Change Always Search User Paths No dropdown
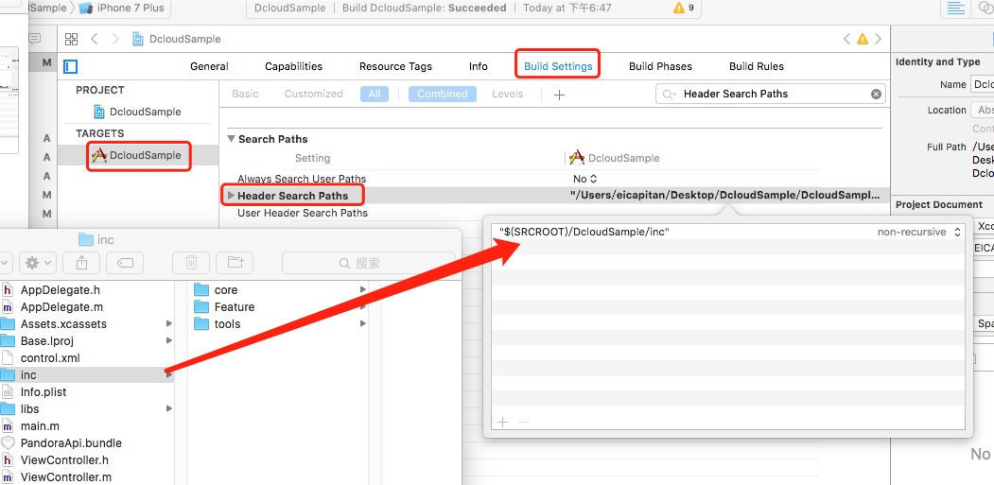This screenshot has height=485, width=994. tap(585, 179)
